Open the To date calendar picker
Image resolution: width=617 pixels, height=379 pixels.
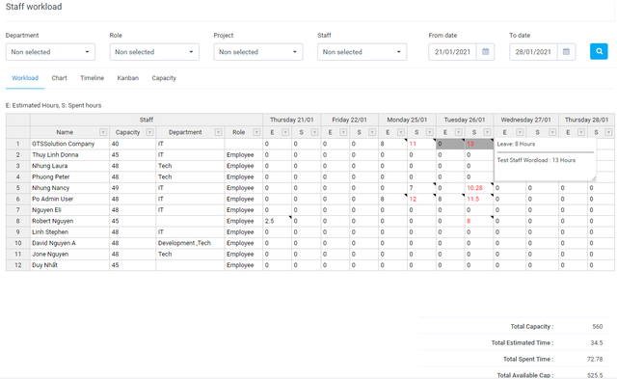[566, 51]
